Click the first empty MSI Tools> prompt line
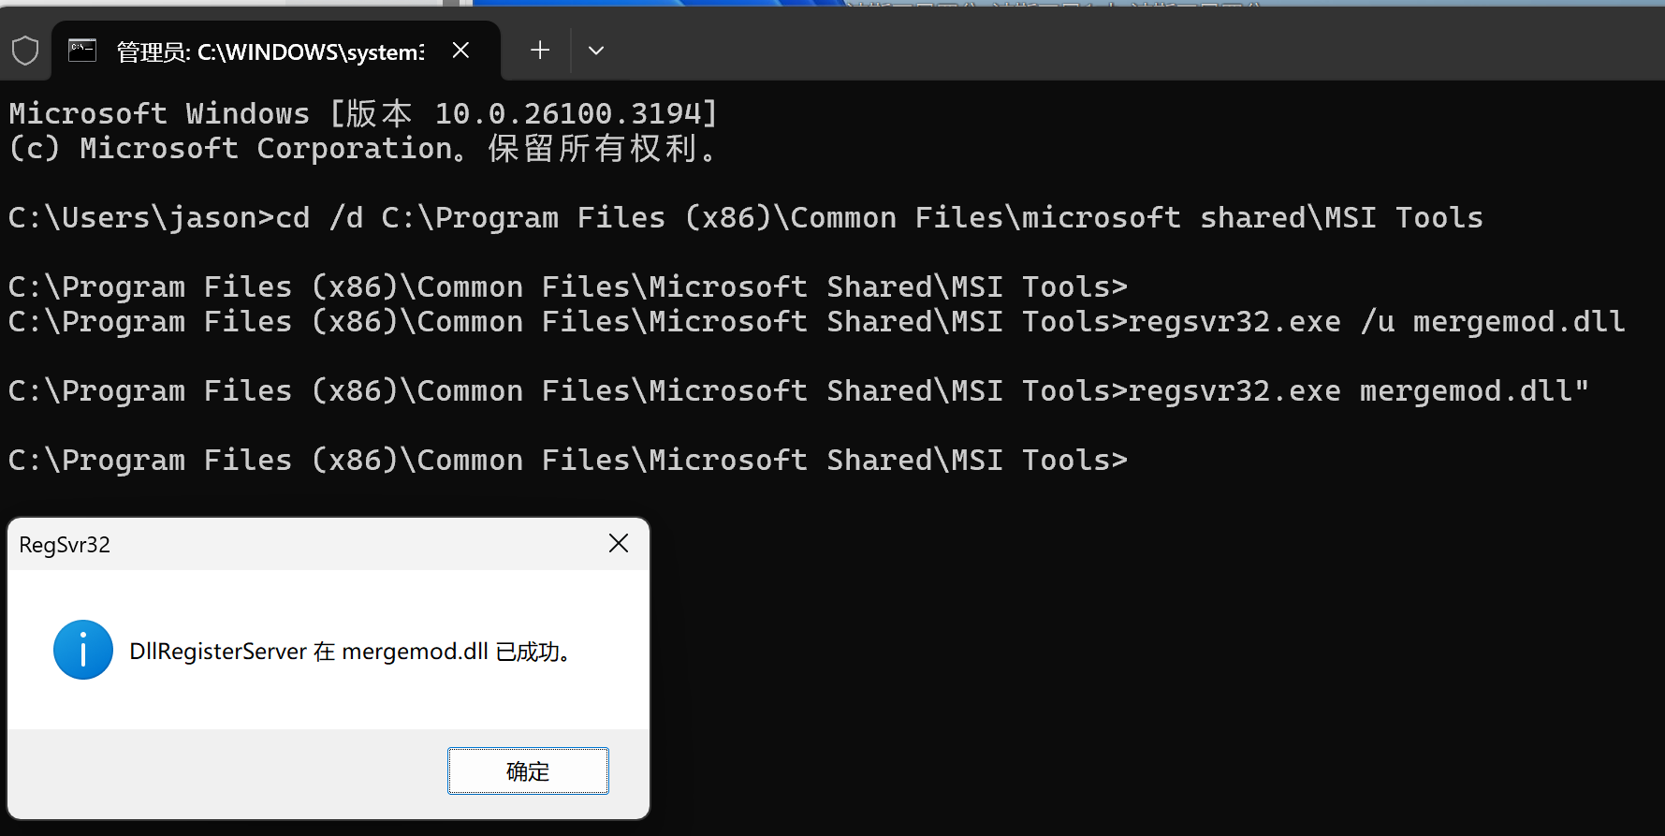 [568, 286]
